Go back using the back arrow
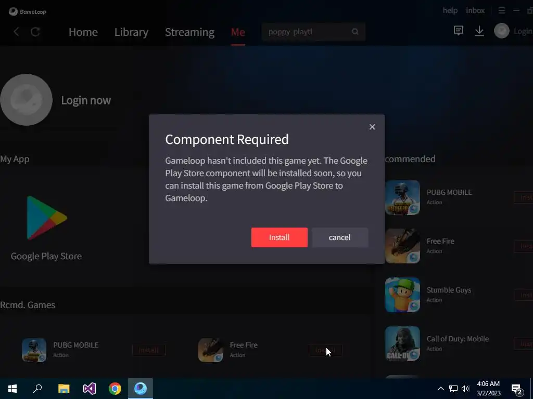 pos(16,32)
